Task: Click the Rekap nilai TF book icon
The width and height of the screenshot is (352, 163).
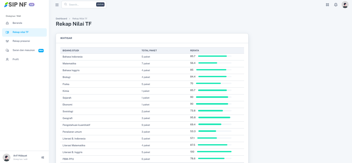Action: pyautogui.click(x=7, y=32)
